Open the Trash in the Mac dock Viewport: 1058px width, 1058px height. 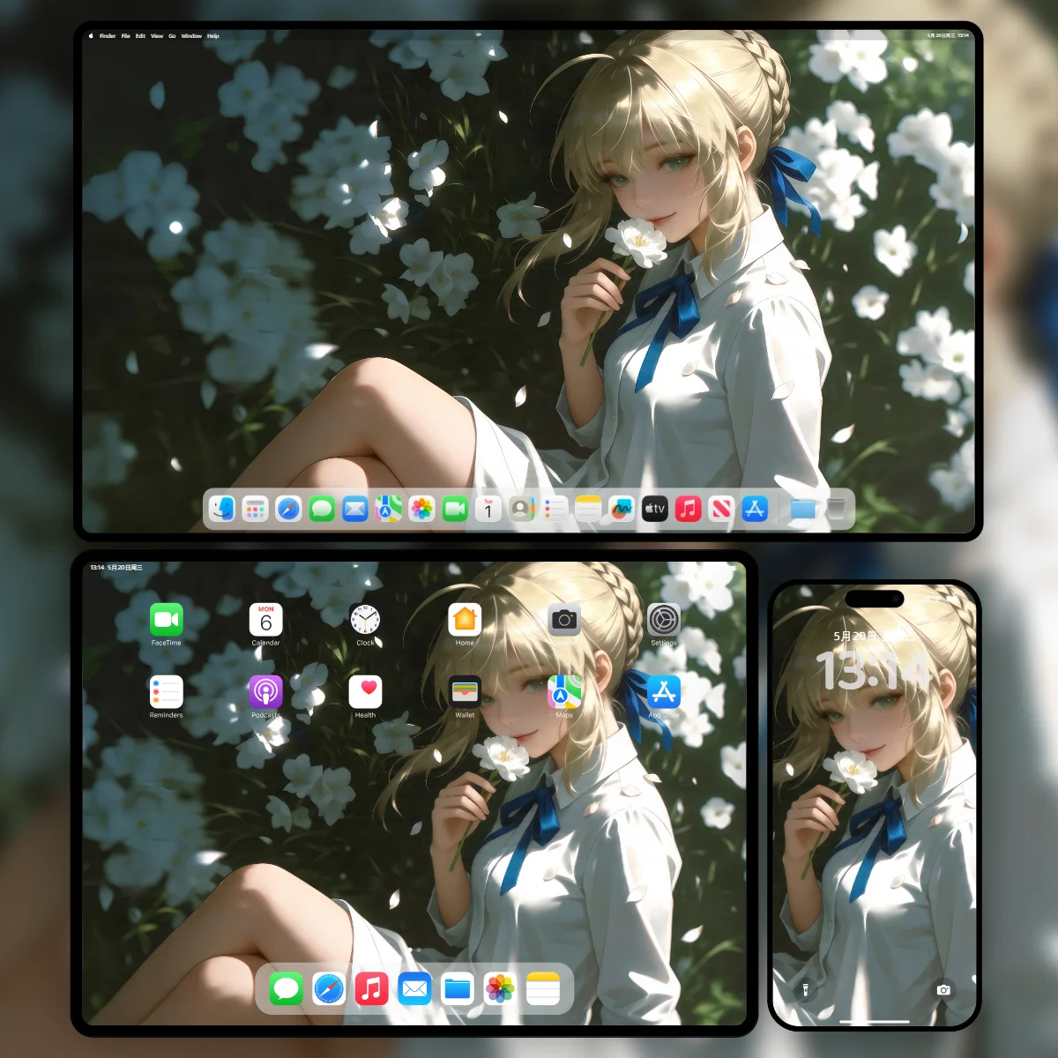click(x=836, y=509)
